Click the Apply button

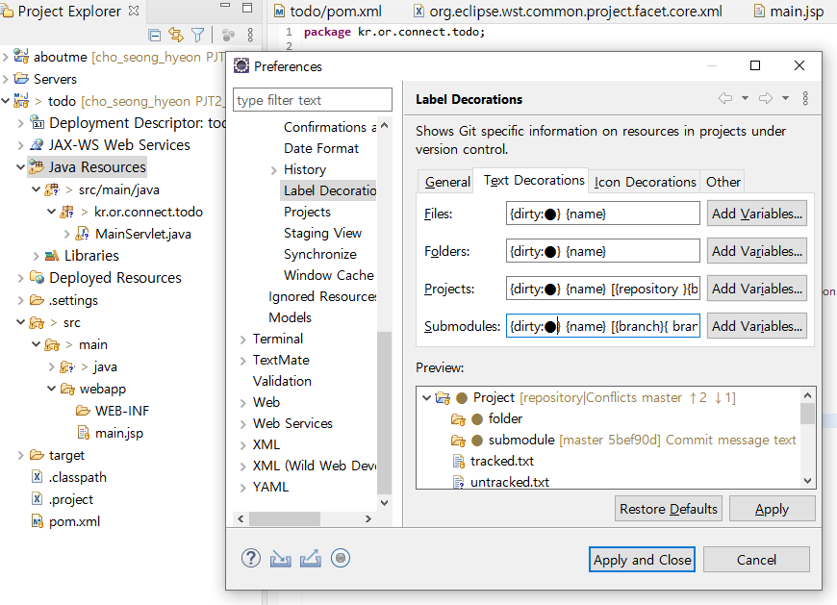click(x=772, y=509)
